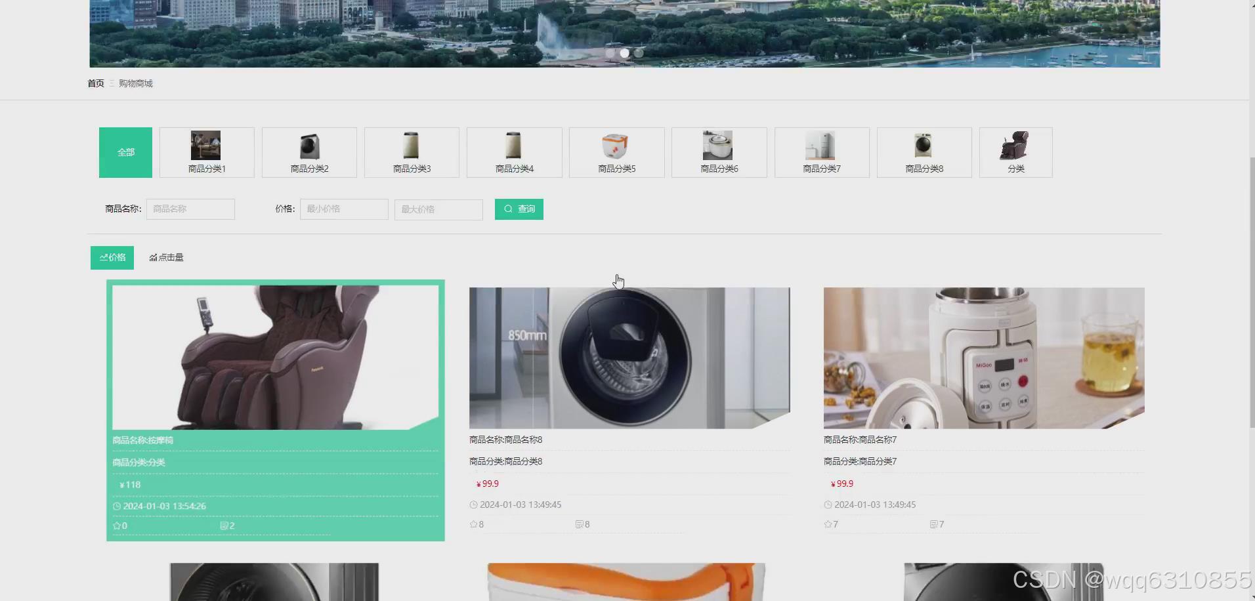Click the star icon on 按摩椅 card
Image resolution: width=1255 pixels, height=601 pixels.
click(x=117, y=526)
